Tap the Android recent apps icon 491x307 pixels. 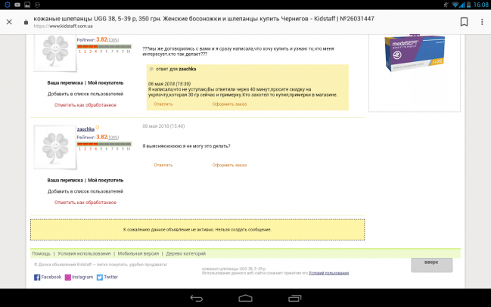pyautogui.click(x=294, y=298)
